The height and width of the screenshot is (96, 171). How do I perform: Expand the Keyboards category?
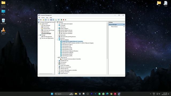(x=58, y=35)
